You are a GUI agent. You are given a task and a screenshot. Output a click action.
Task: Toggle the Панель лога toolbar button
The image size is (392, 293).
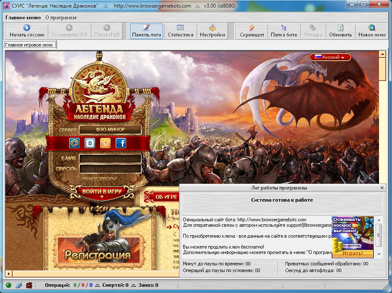coord(146,31)
